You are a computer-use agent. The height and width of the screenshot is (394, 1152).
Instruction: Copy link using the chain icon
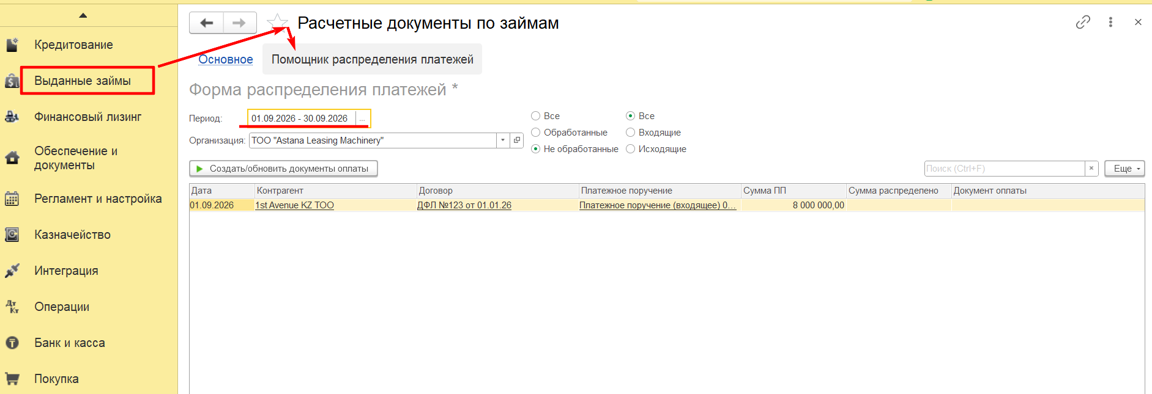(1083, 22)
